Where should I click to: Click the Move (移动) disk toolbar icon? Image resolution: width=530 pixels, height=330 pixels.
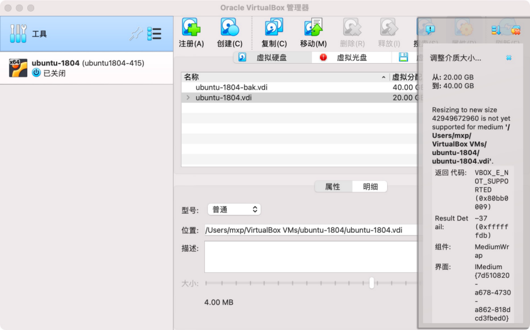pyautogui.click(x=314, y=27)
